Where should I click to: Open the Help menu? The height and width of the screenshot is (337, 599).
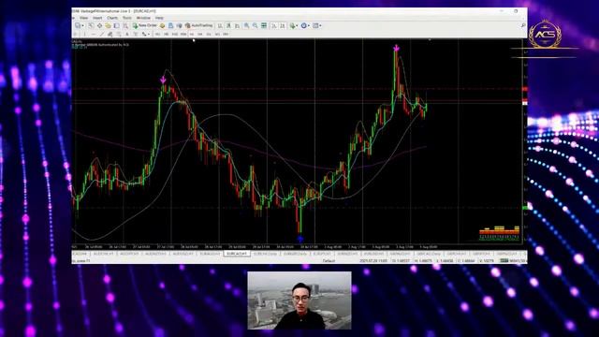[x=159, y=18]
